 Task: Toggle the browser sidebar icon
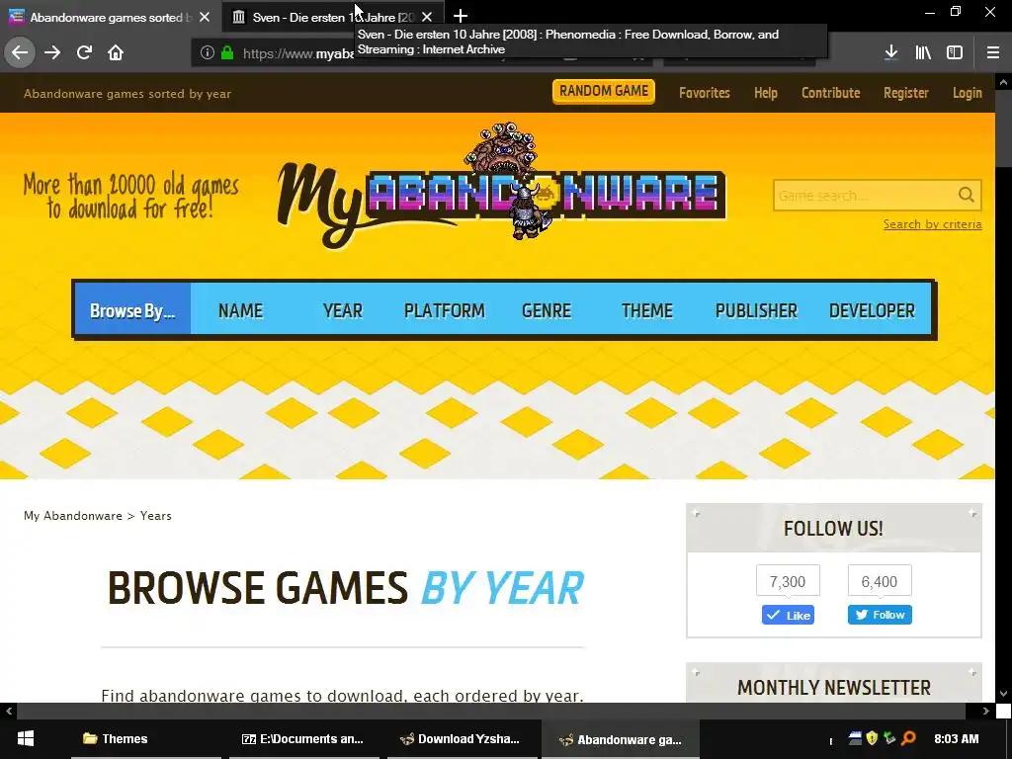tap(955, 53)
